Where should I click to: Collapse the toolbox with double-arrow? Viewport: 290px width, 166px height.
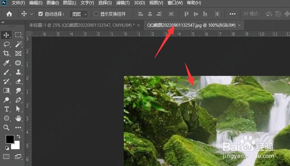3,22
